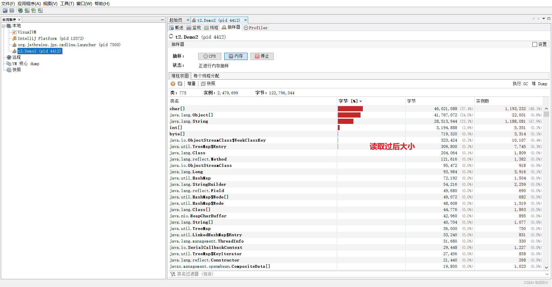Maximize the document window with top-right square icon

tap(549, 19)
